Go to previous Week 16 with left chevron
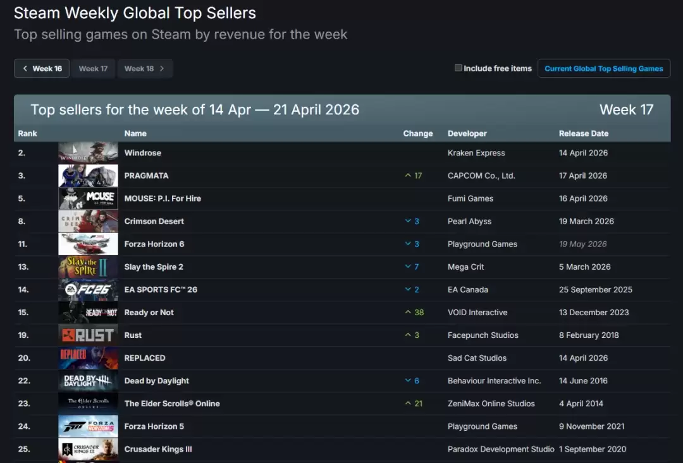Screen dimensions: 683x463 pyautogui.click(x=42, y=68)
